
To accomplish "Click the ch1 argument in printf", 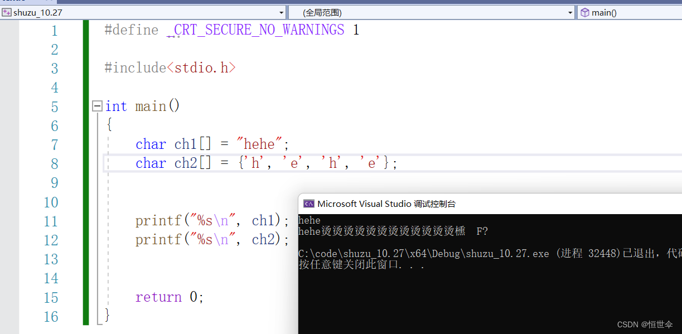I will (x=263, y=220).
